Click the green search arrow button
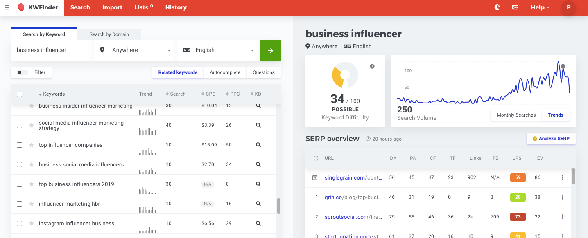 click(271, 50)
